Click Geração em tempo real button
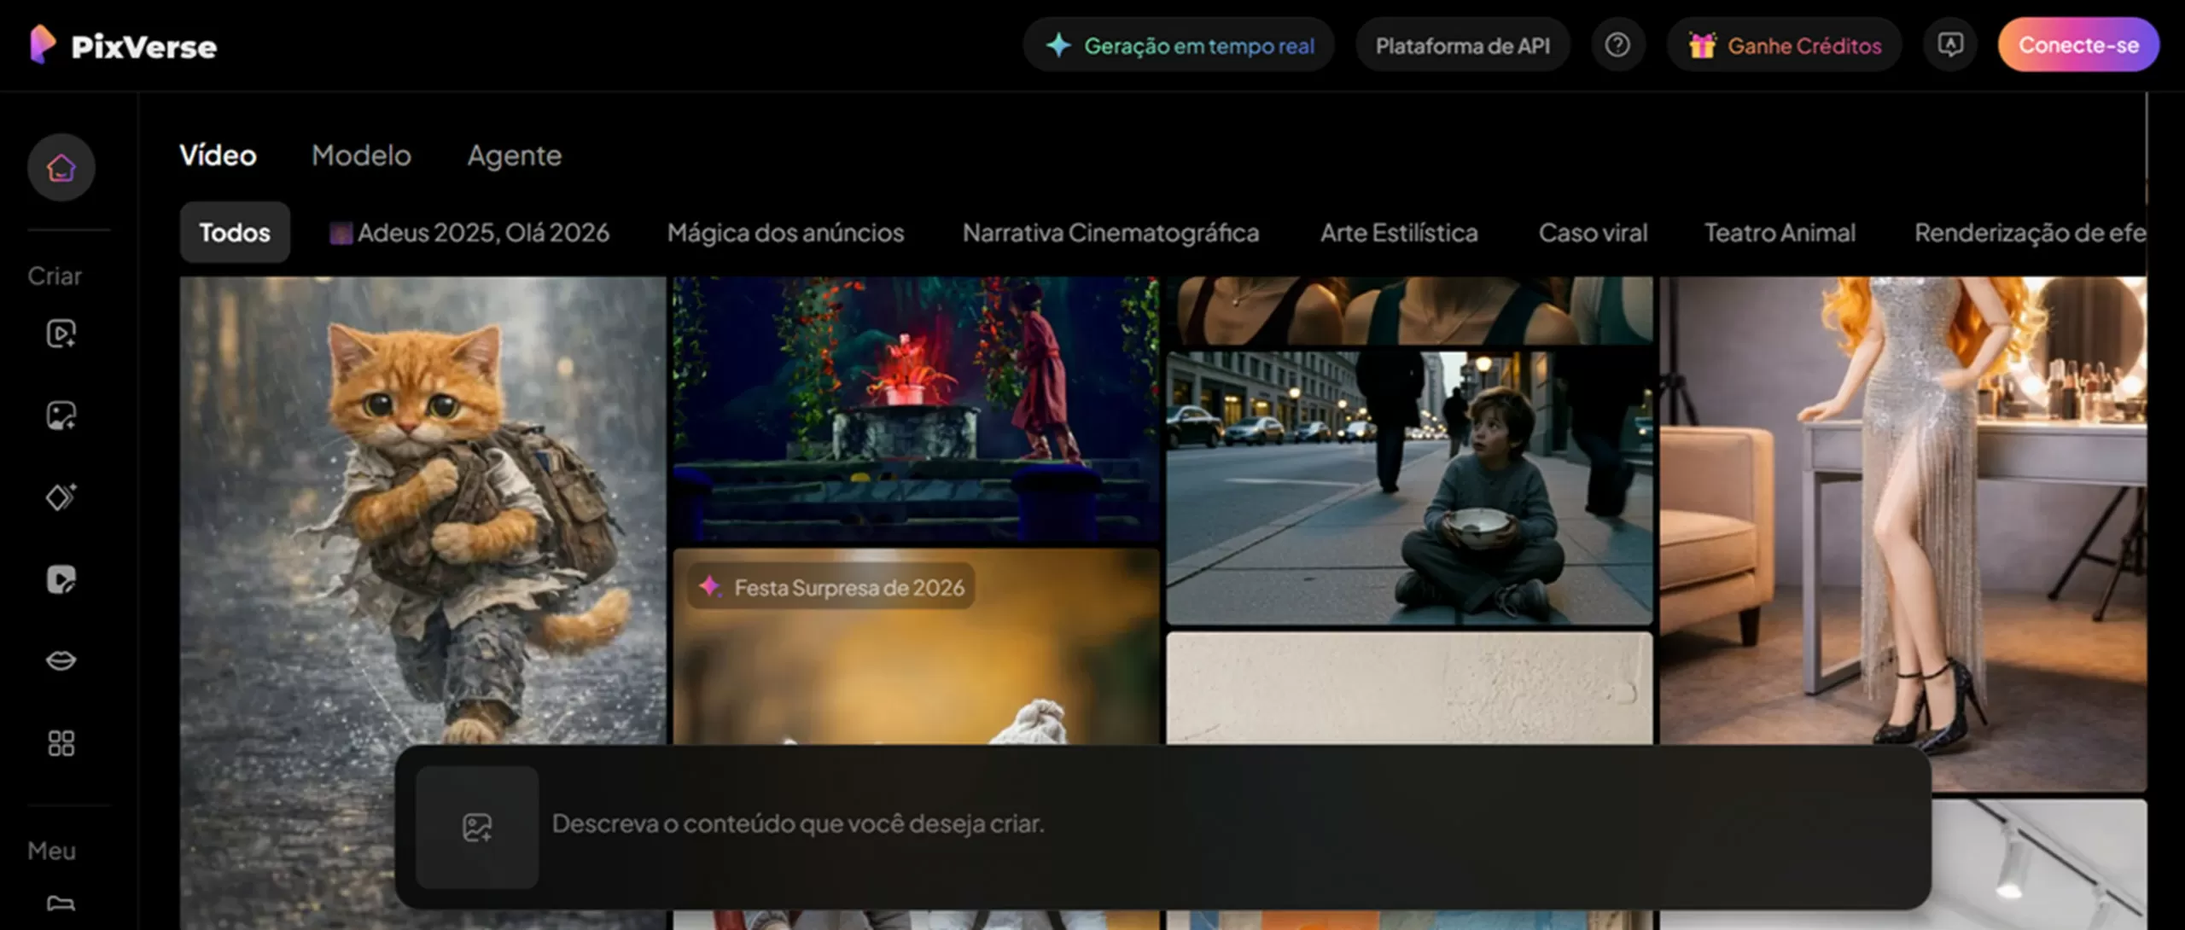The image size is (2185, 930). (x=1179, y=45)
